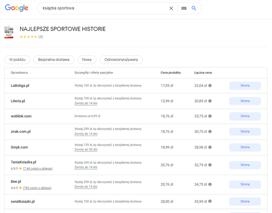
Task: Select the Odnowiony/używany filter chip
Action: (x=121, y=59)
